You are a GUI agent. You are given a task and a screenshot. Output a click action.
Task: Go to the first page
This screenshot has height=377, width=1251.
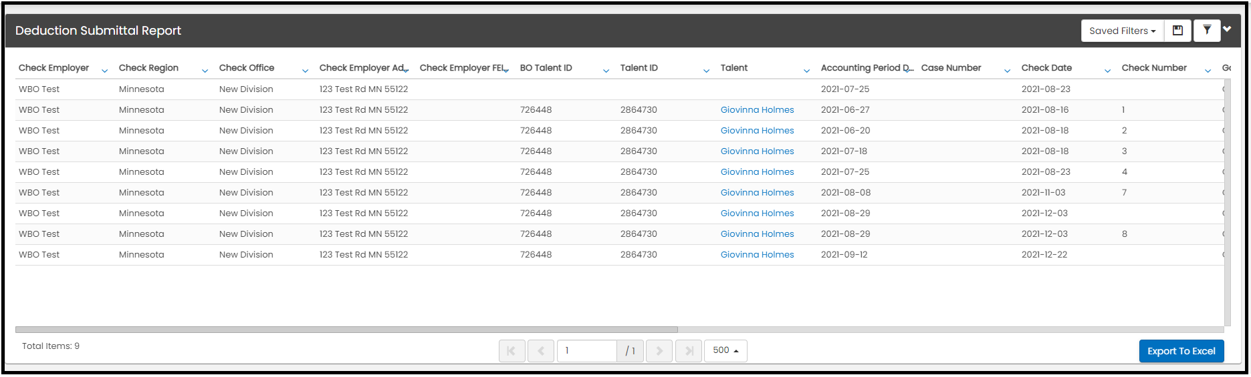(x=511, y=351)
